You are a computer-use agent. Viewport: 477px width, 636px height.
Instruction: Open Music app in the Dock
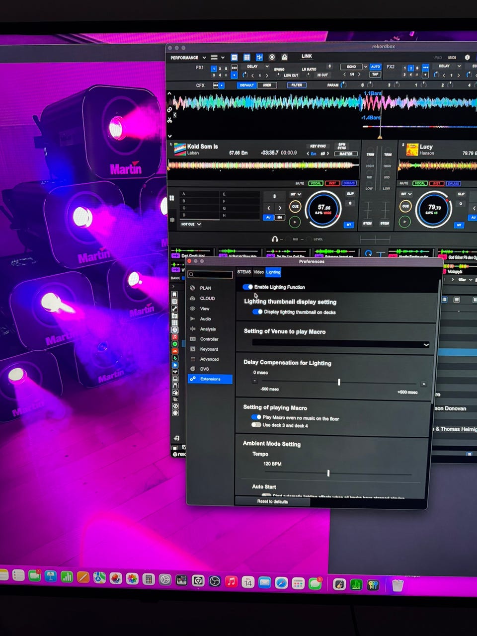coord(231,581)
